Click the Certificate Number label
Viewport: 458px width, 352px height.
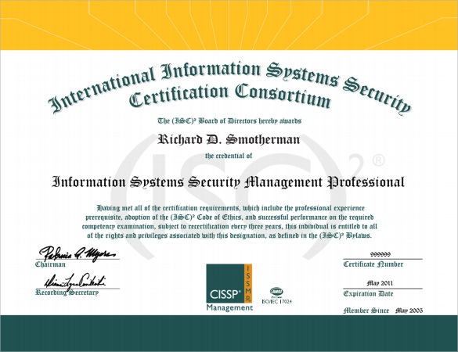pos(373,264)
